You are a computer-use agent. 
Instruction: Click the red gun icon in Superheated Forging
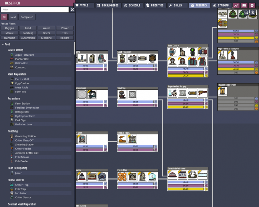click(202, 93)
